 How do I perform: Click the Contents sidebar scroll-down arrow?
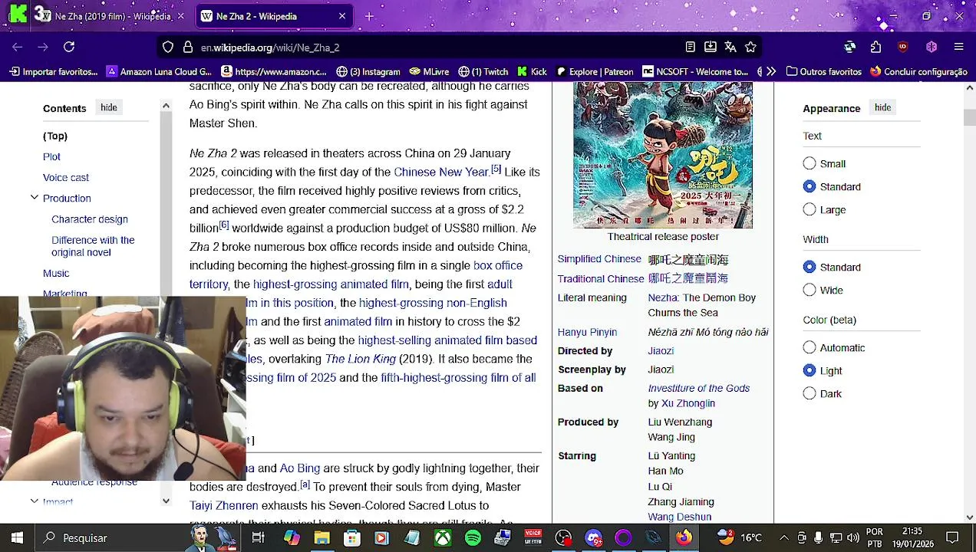coord(166,501)
